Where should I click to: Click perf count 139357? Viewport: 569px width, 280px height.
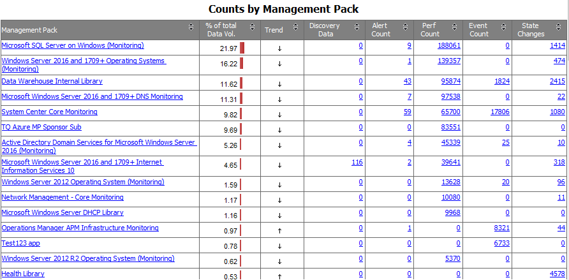[x=449, y=61]
